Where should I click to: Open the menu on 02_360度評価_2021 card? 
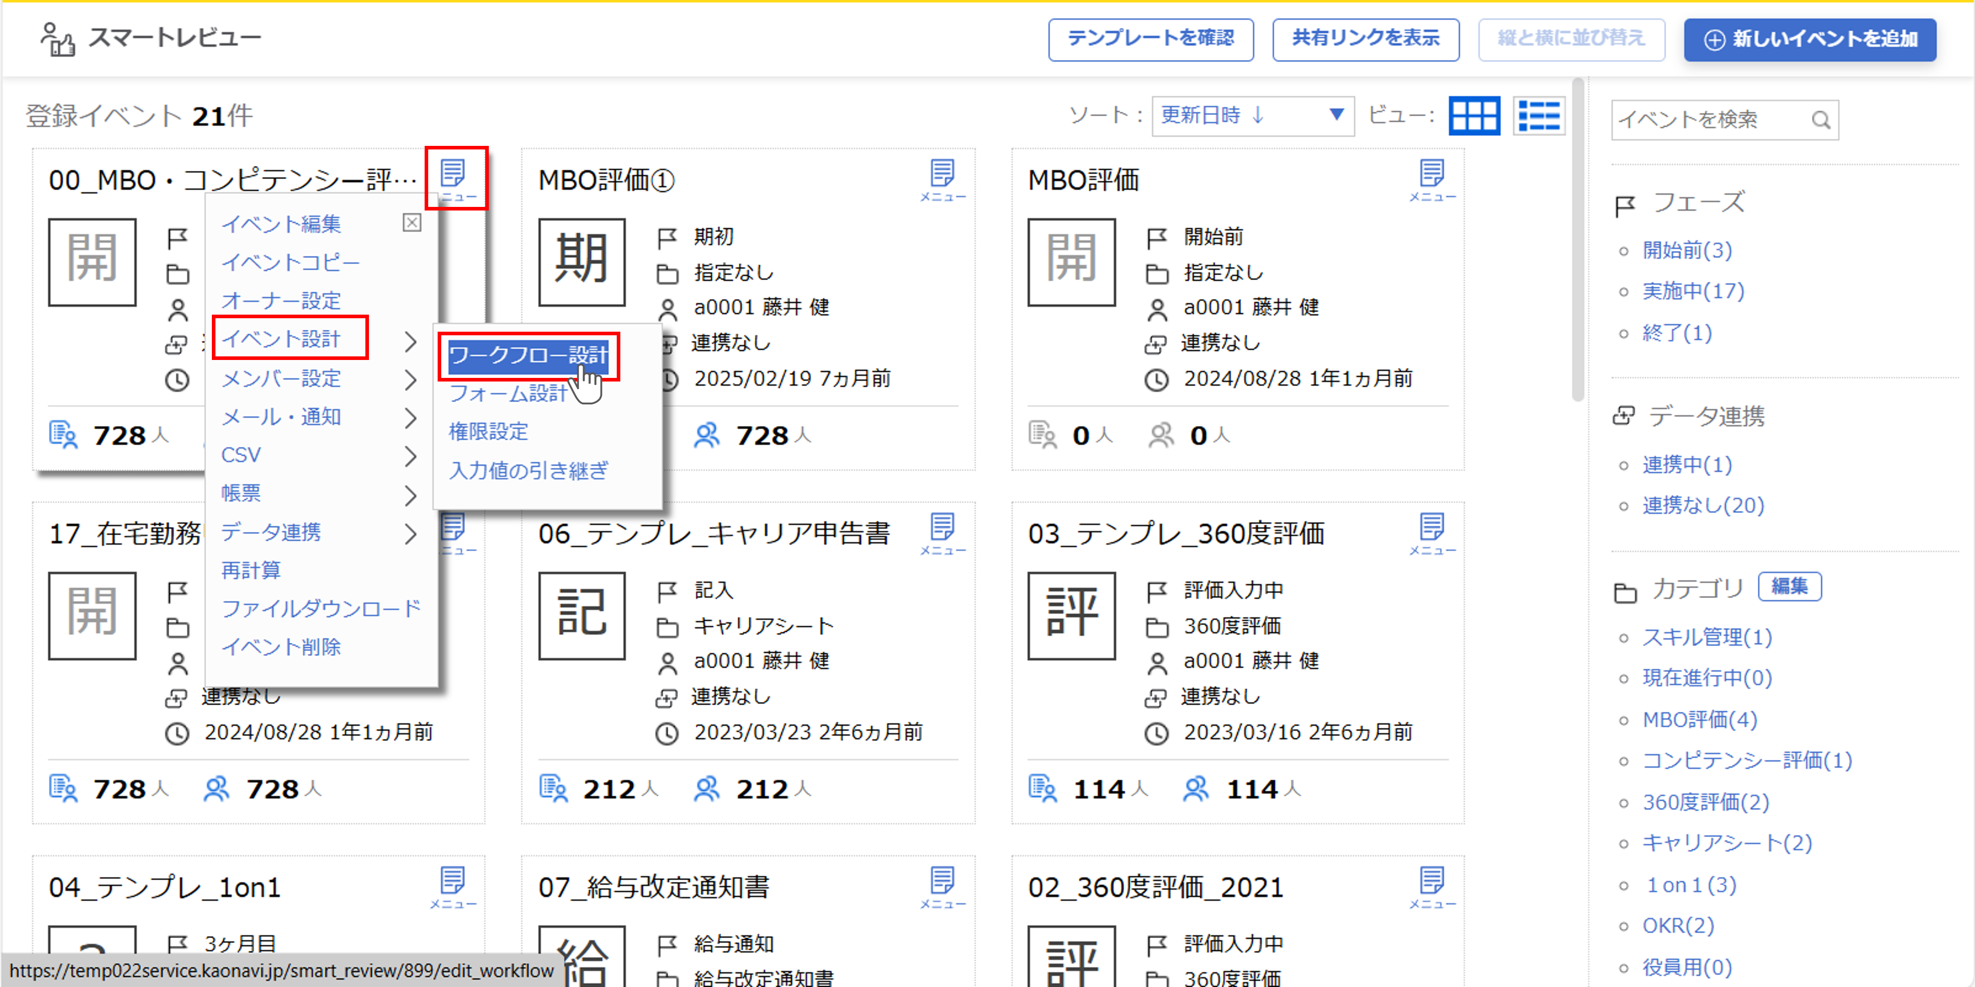coord(1432,882)
